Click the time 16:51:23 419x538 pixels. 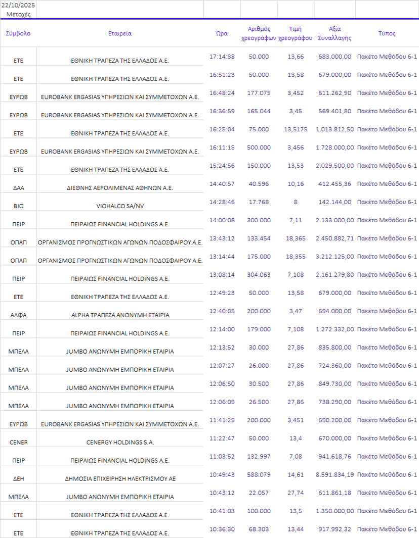click(x=222, y=75)
